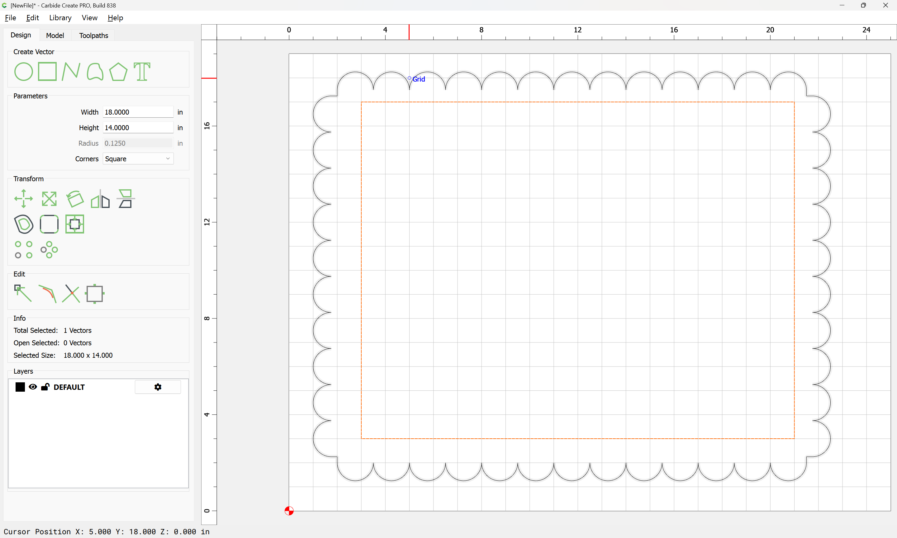
Task: Toggle visibility of DEFAULT layer
Action: (33, 387)
